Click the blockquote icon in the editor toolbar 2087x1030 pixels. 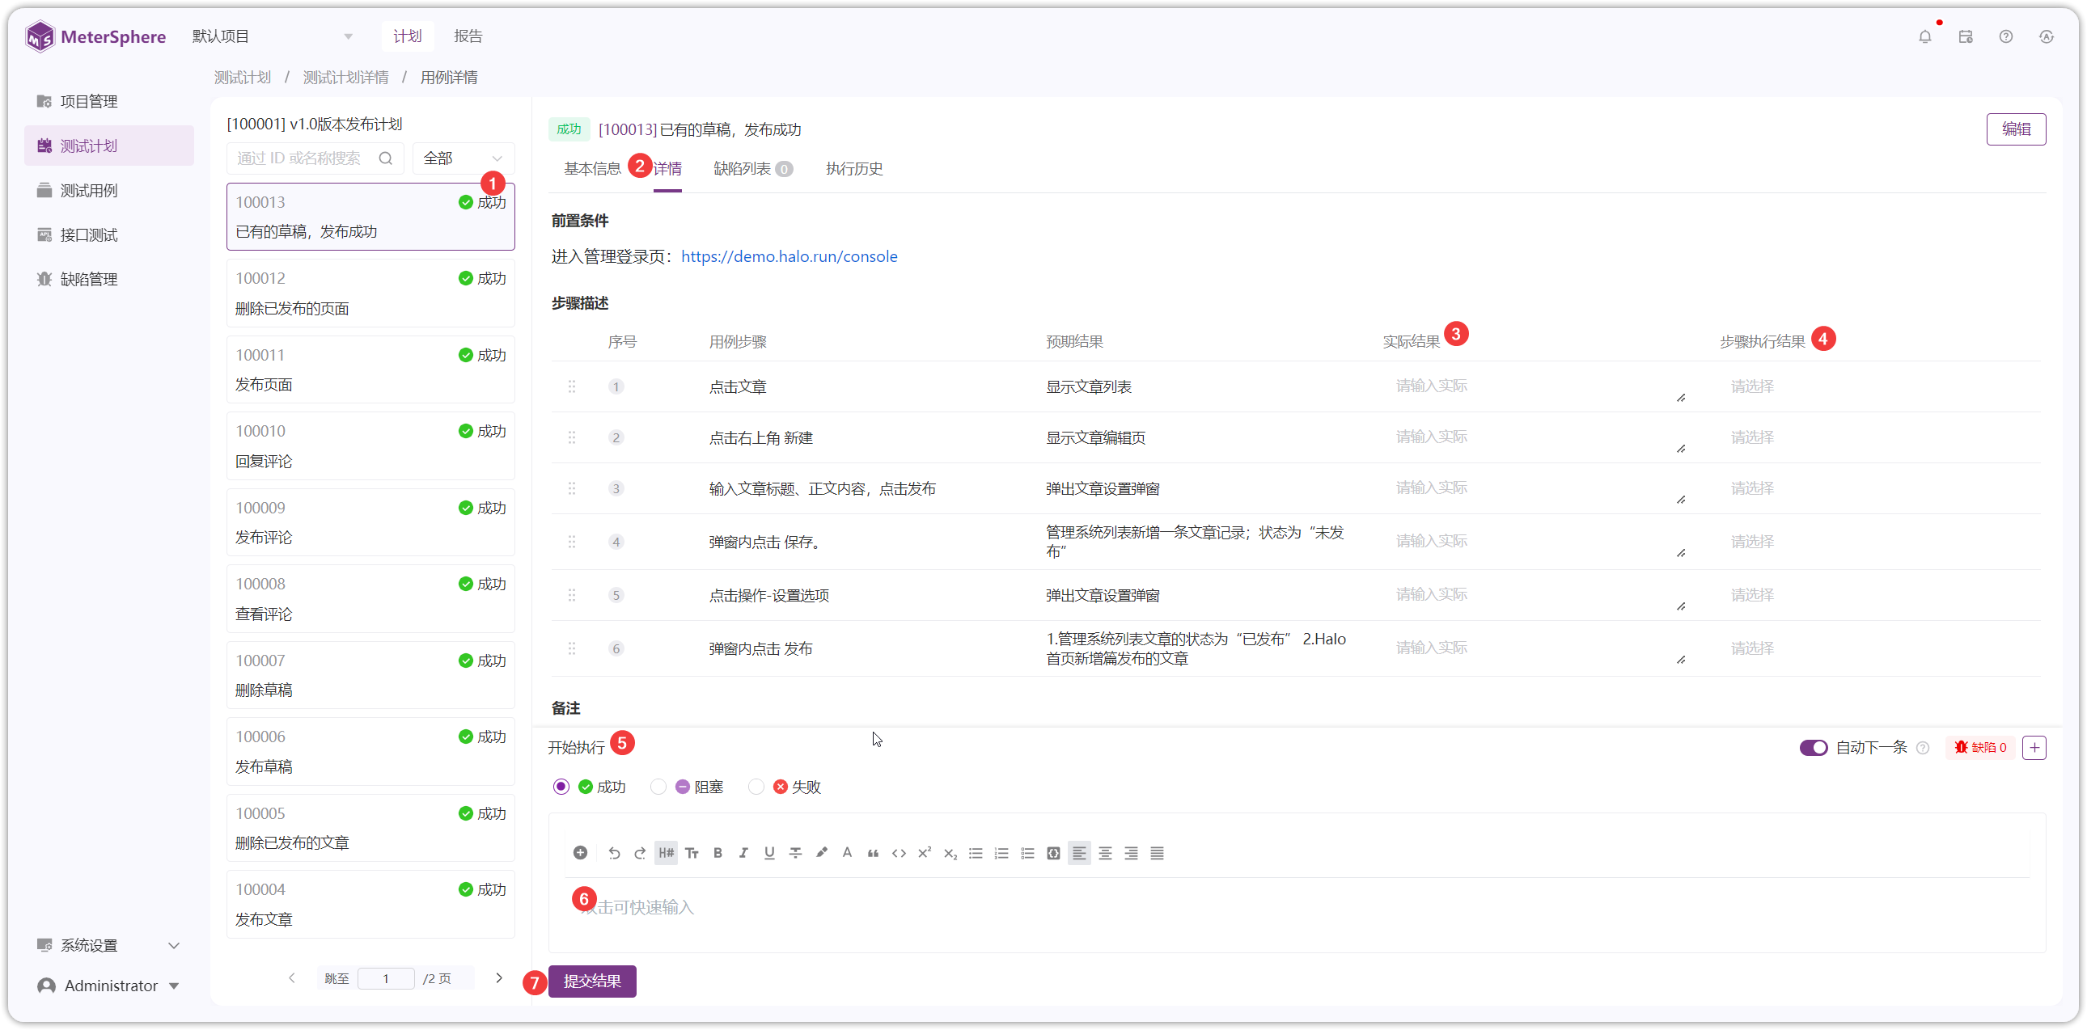tap(873, 853)
